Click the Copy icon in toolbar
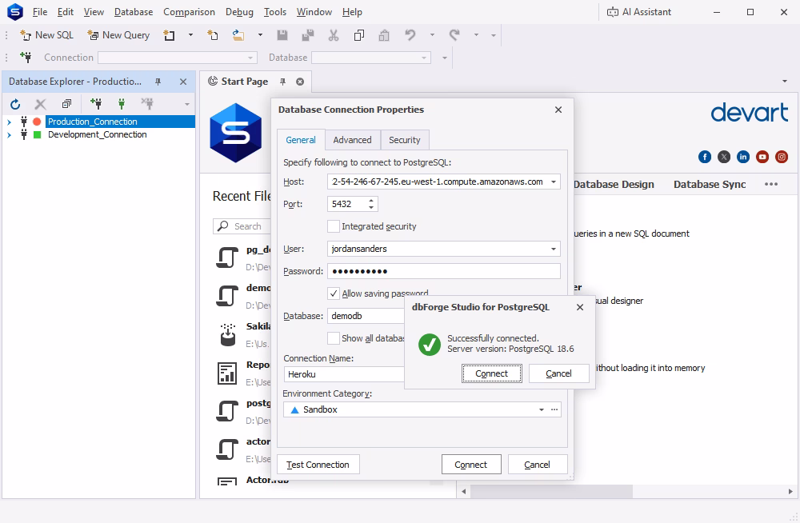 (x=358, y=34)
